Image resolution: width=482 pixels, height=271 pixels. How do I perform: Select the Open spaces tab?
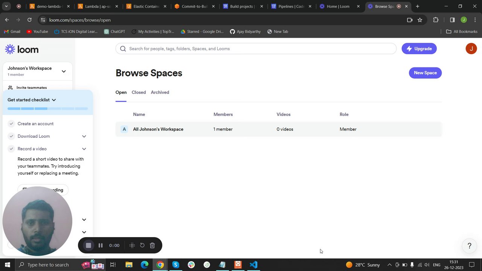click(121, 92)
